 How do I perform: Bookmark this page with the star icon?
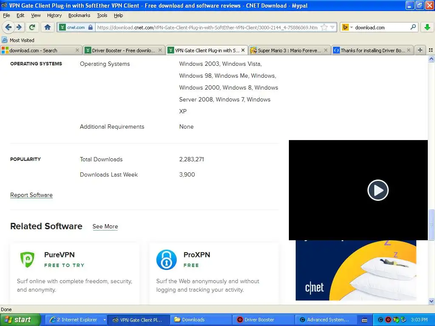pyautogui.click(x=324, y=27)
